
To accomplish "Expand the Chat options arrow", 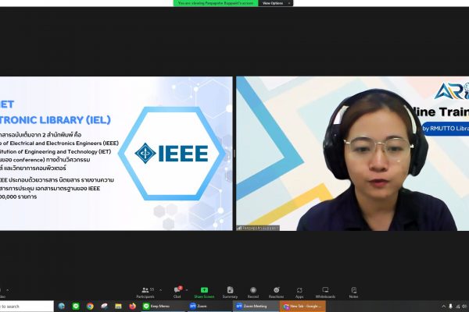I will 187,290.
